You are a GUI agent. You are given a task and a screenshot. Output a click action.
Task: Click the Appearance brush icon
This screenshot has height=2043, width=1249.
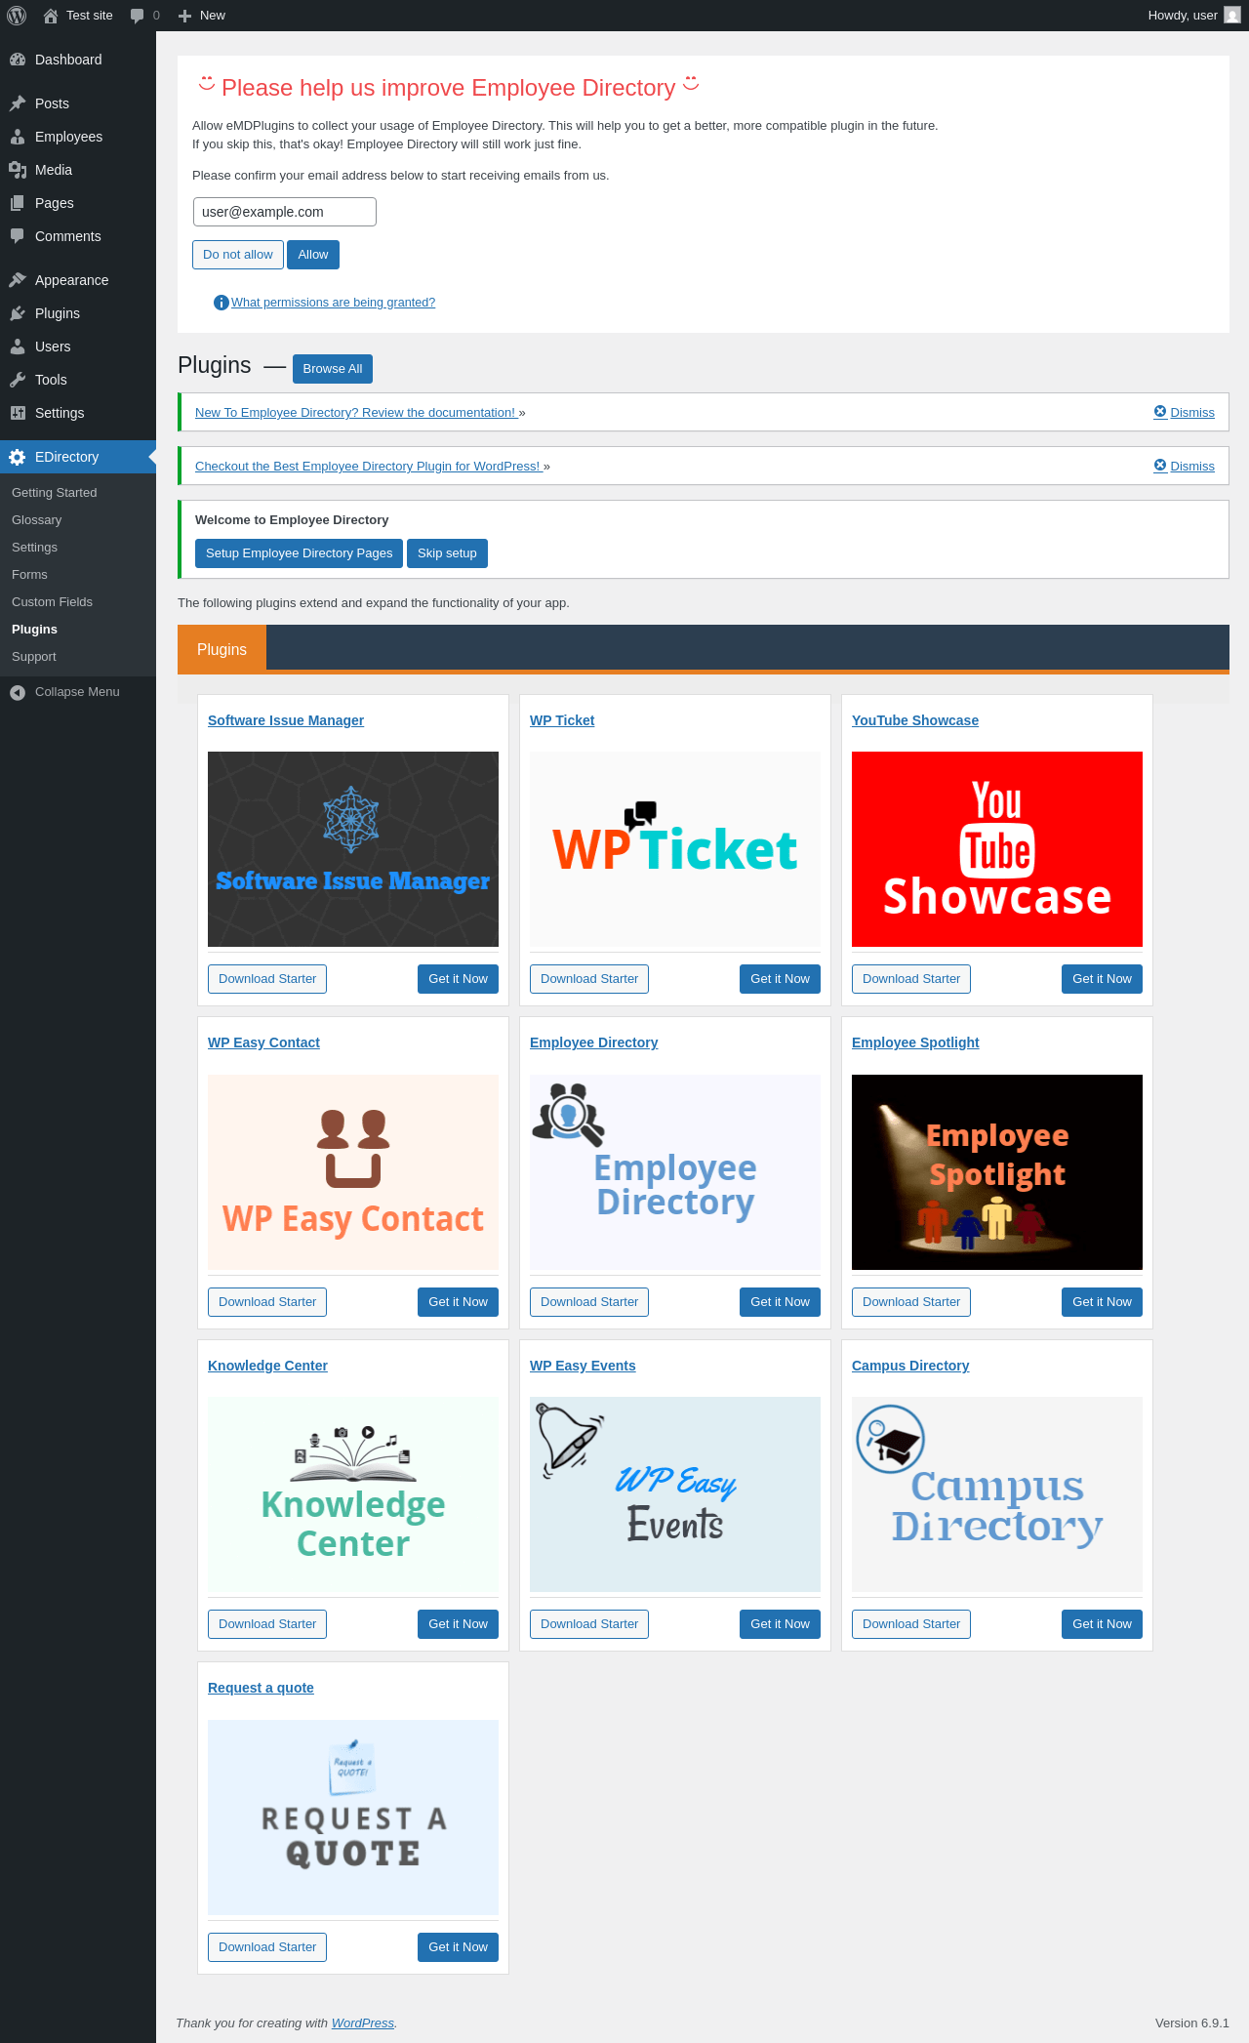tap(18, 280)
